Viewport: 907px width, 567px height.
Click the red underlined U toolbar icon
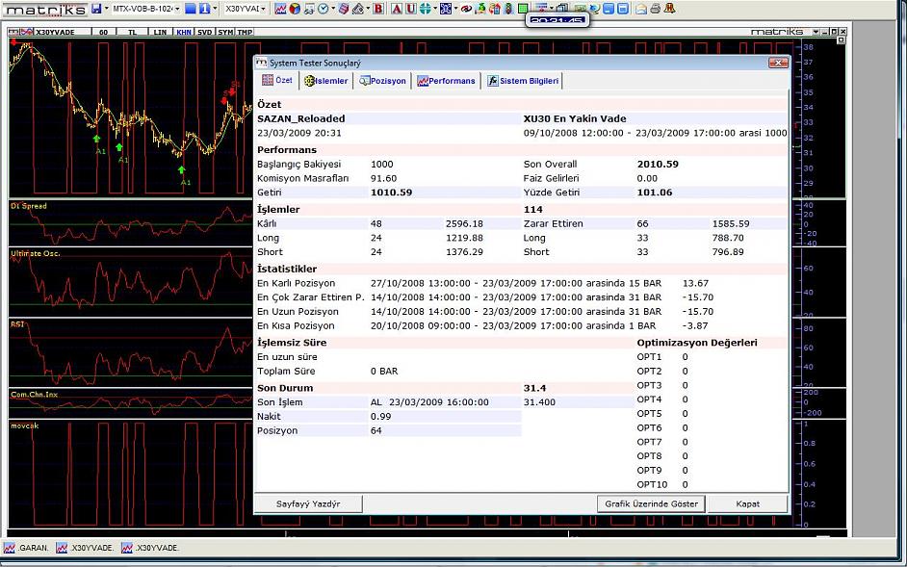click(411, 9)
